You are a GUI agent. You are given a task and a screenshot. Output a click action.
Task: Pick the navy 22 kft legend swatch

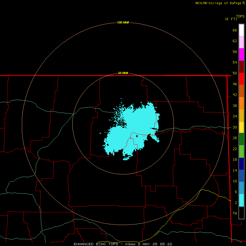click(241, 164)
